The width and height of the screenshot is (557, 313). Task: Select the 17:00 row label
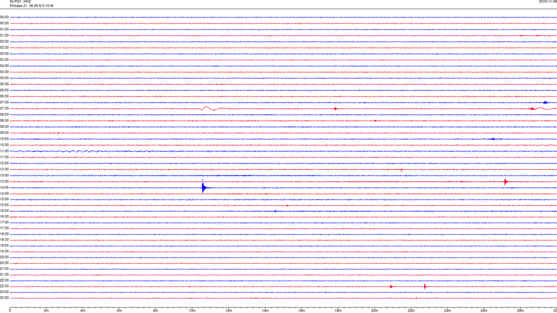(4, 223)
